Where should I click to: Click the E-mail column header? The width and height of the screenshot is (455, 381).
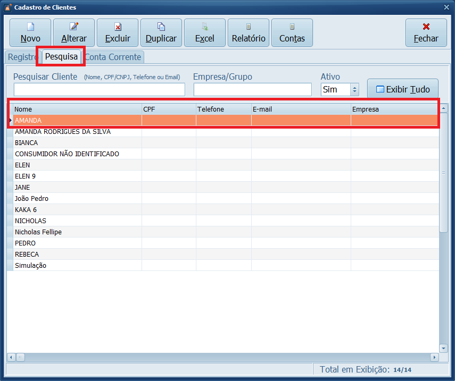301,109
